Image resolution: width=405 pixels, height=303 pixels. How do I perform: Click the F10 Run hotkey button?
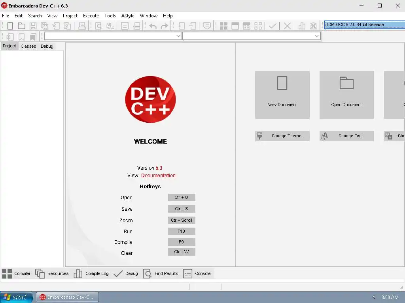coord(182,231)
